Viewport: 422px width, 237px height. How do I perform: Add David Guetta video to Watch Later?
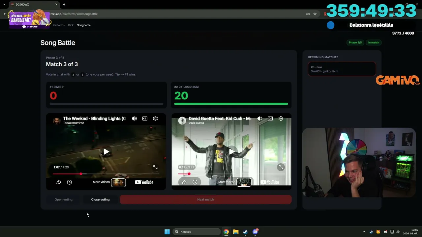[x=195, y=182]
